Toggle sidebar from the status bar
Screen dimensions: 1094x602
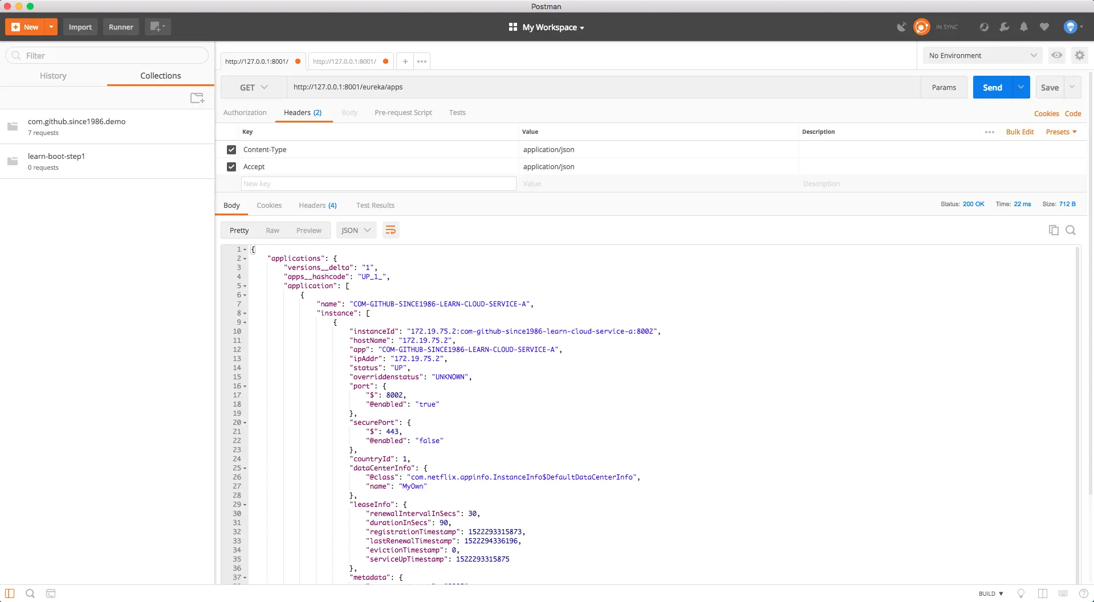(10, 593)
